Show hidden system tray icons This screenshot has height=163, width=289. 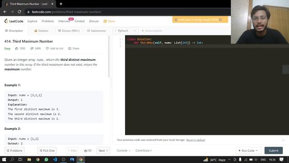(x=229, y=160)
